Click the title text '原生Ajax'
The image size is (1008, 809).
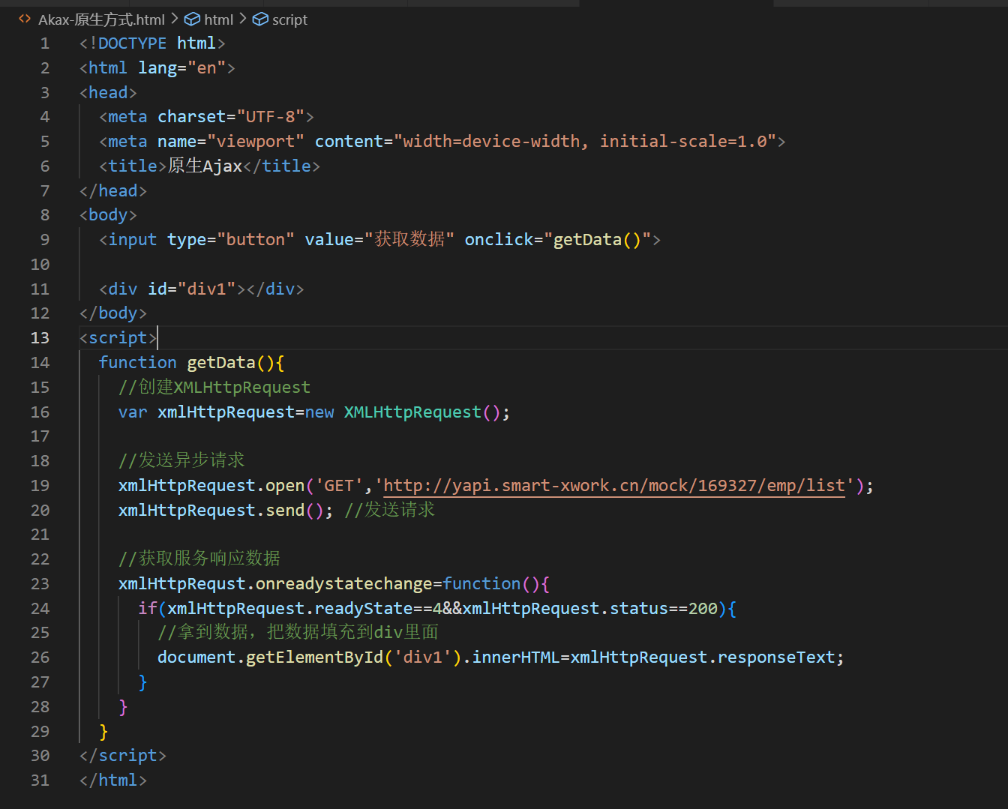point(205,166)
